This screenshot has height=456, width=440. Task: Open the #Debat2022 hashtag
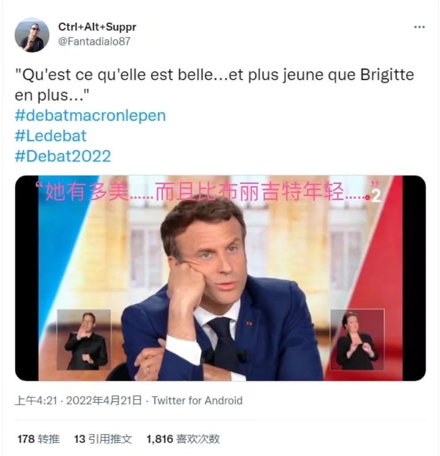point(63,156)
